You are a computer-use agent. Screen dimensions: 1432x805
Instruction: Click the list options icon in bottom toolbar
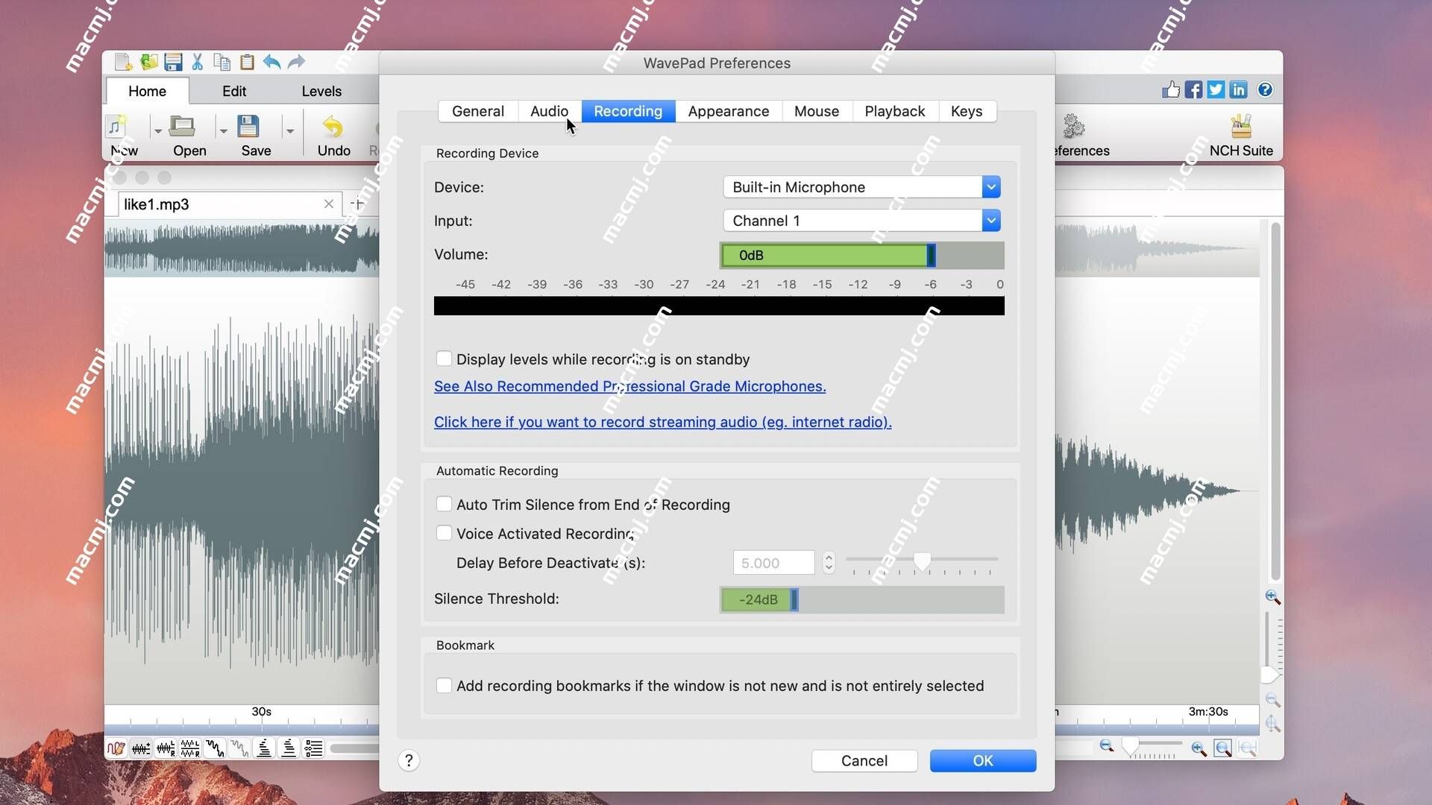[x=314, y=748]
